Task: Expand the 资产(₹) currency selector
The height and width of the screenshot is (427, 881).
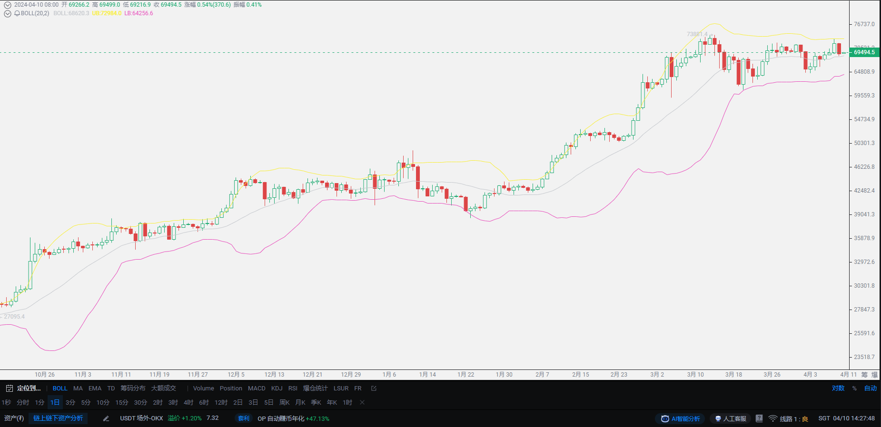Action: 14,418
